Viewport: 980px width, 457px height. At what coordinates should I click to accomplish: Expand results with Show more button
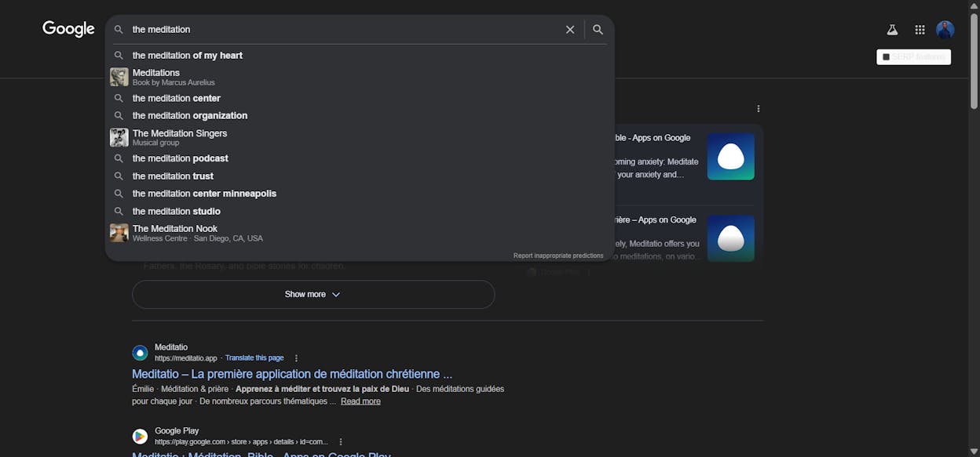(313, 295)
